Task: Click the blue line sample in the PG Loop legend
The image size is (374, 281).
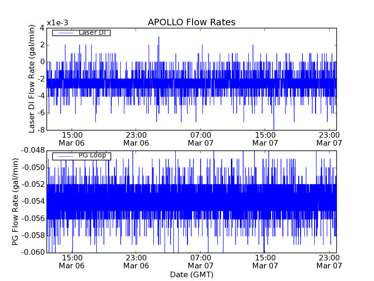Action: click(66, 156)
